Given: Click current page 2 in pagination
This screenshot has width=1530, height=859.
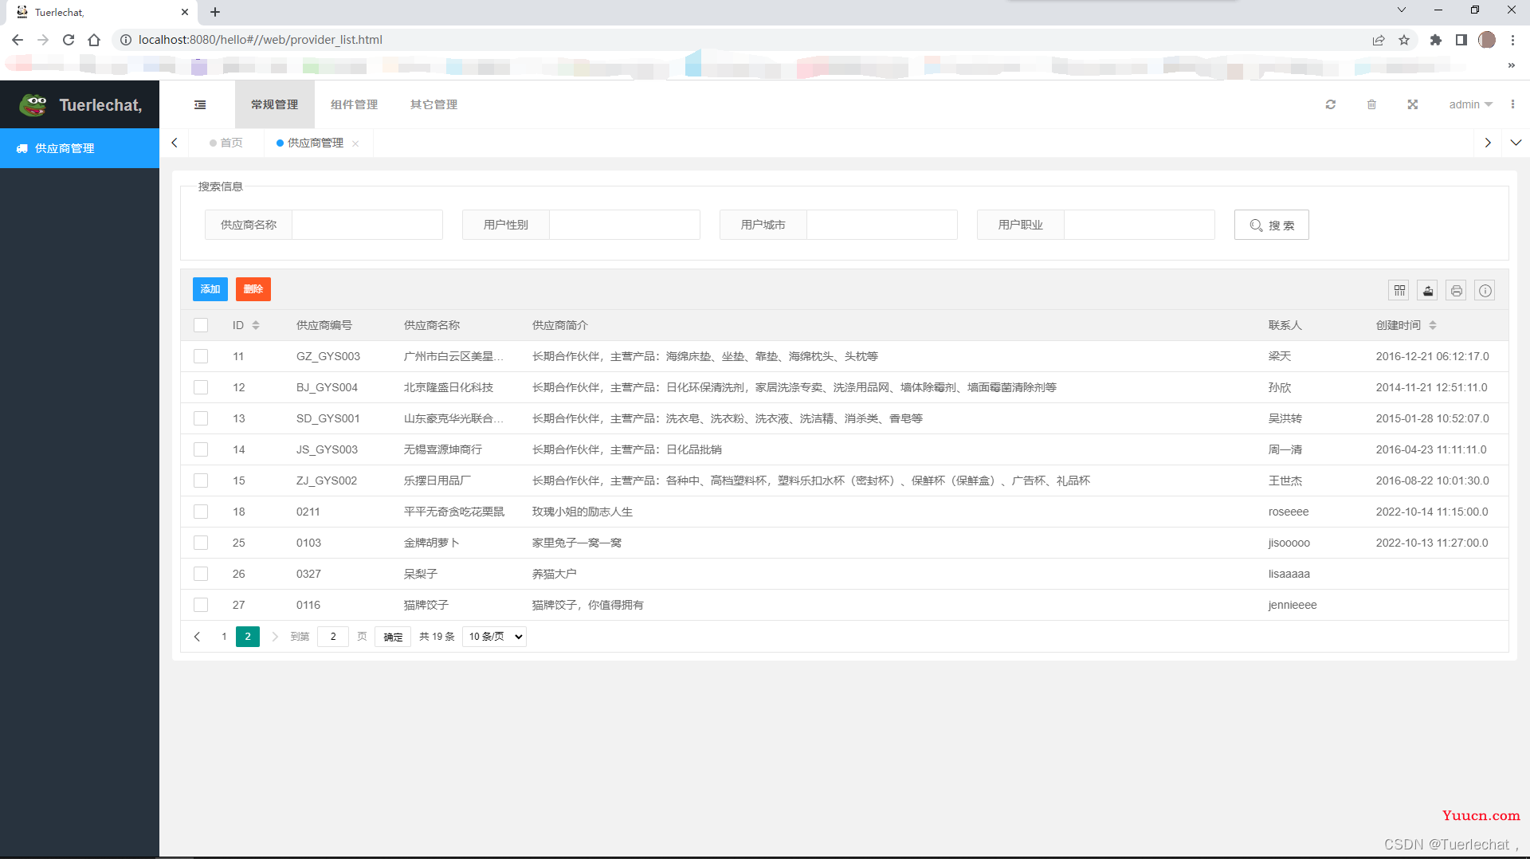Looking at the screenshot, I should pyautogui.click(x=248, y=636).
